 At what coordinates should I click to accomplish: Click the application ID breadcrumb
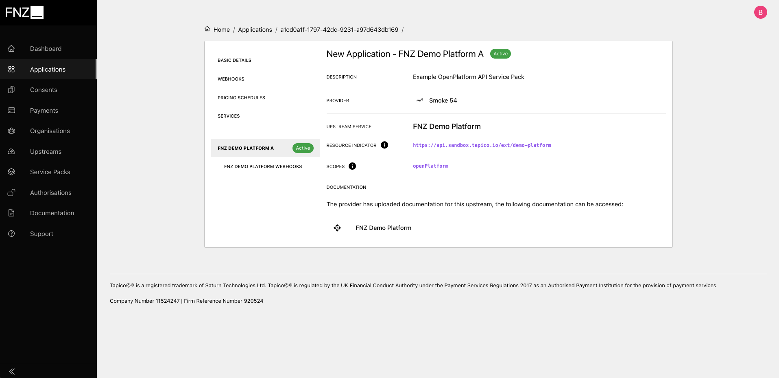(339, 29)
